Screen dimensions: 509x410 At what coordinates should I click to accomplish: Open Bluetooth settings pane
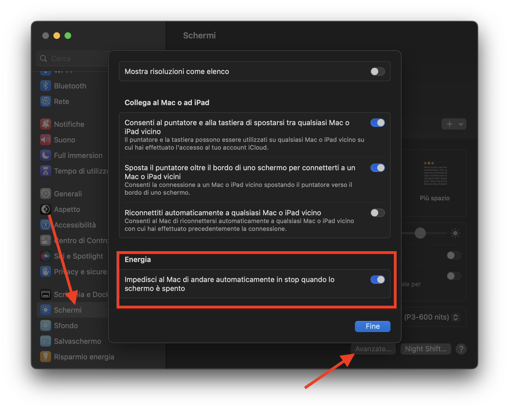click(70, 86)
